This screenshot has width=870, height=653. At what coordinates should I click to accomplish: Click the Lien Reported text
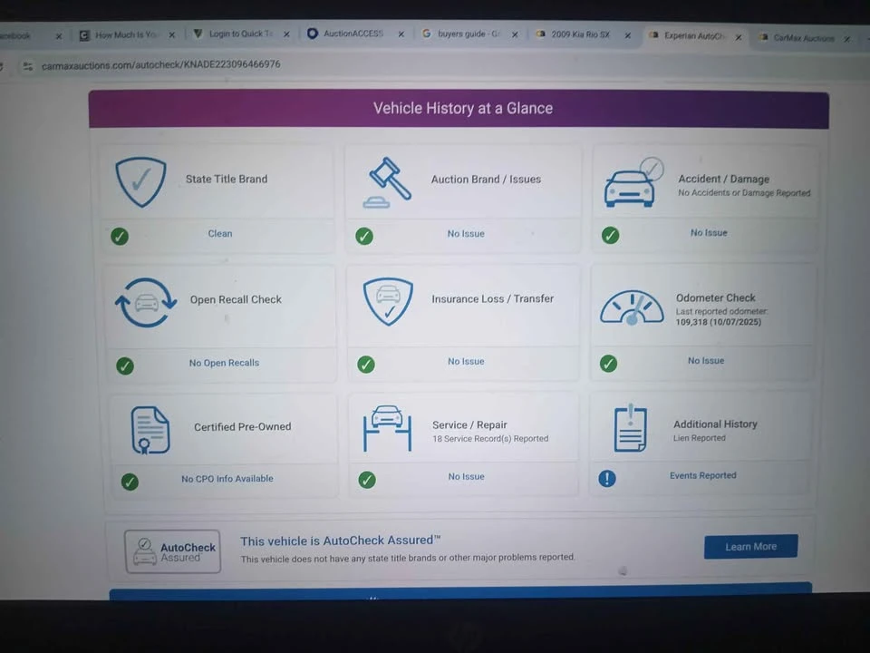click(699, 438)
